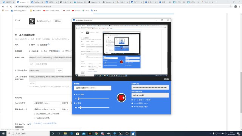Reload the page with the refresh icon
The width and height of the screenshot is (242, 136).
(11, 7)
